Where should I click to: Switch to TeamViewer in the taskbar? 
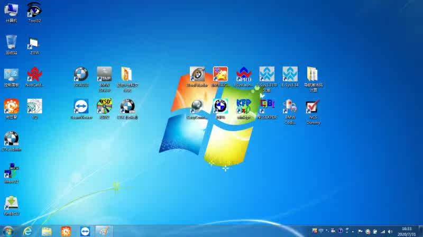click(85, 231)
